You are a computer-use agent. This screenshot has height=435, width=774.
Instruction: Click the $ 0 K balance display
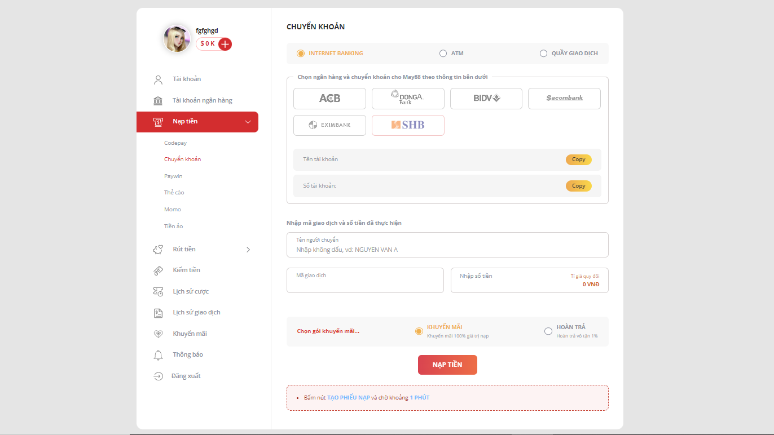(x=207, y=44)
